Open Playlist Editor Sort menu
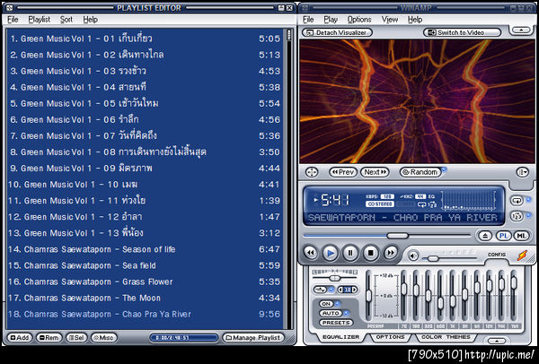The width and height of the screenshot is (539, 364). click(x=66, y=20)
